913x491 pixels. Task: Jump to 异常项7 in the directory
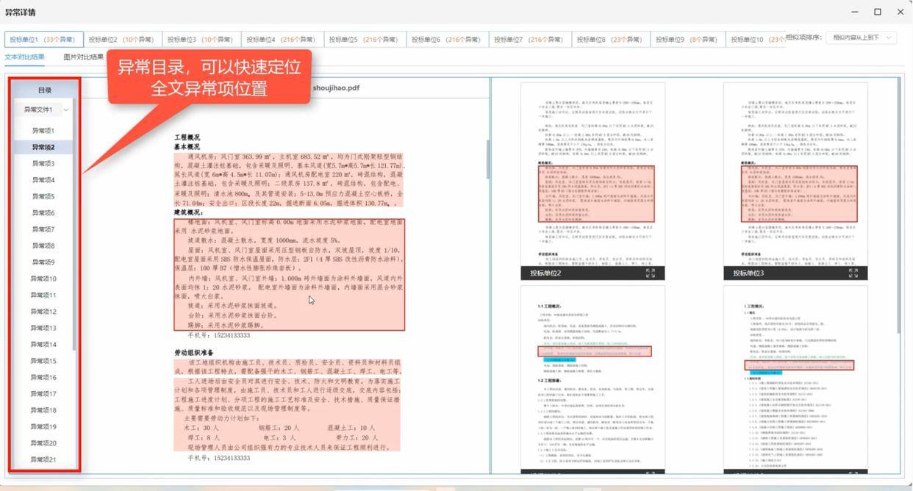(x=43, y=229)
